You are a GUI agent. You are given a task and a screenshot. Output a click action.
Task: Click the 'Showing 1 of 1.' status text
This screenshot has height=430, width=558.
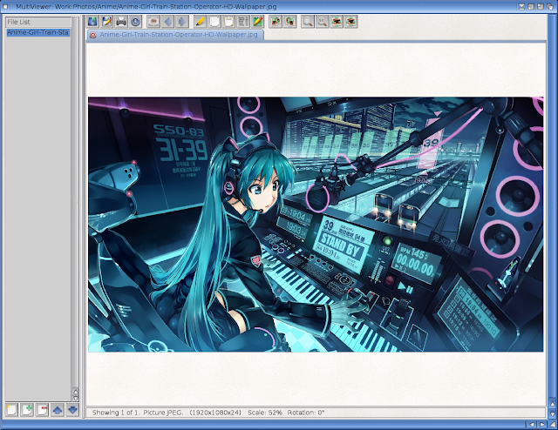116,413
